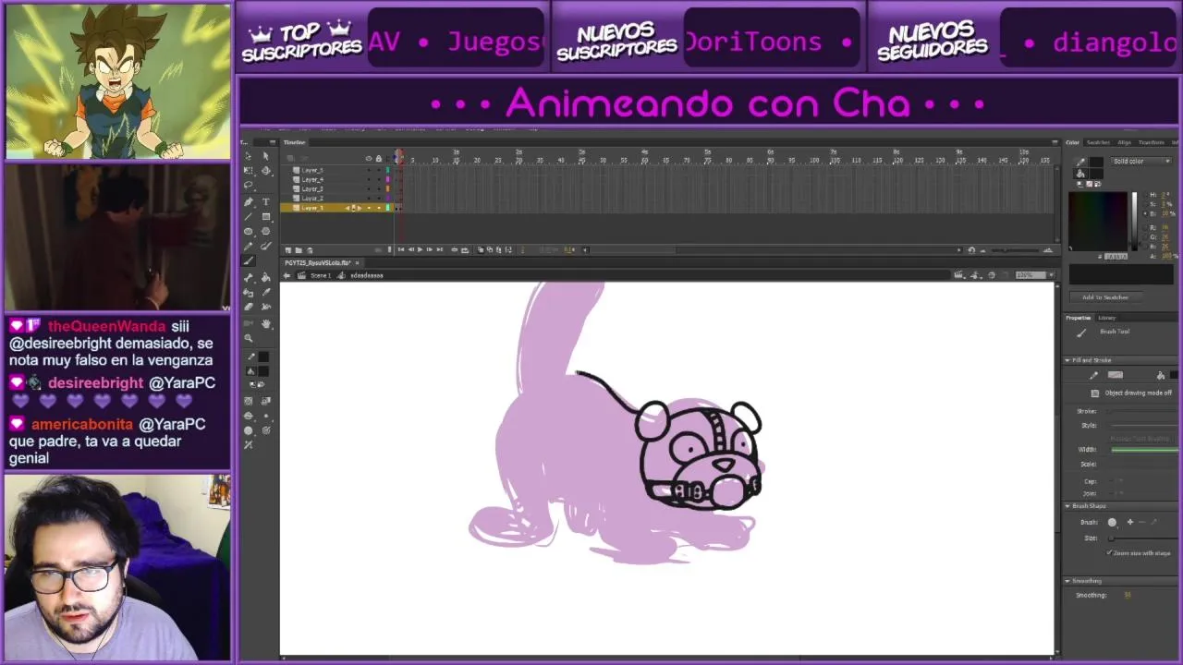Close the PGYT25_RyouVSLola.fla document tab
This screenshot has width=1183, height=665.
pyautogui.click(x=358, y=262)
